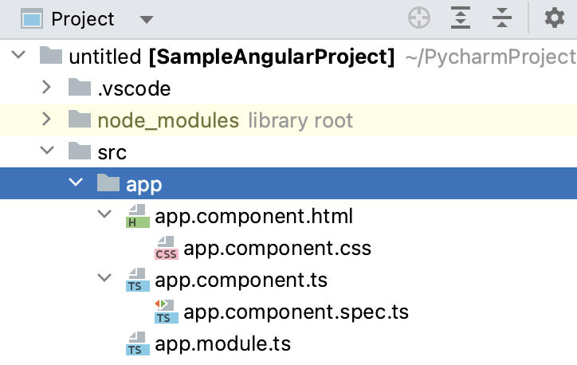Click the Collapse All toolbar icon
The height and width of the screenshot is (365, 577).
(501, 18)
